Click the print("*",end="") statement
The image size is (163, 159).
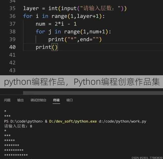pos(75,39)
